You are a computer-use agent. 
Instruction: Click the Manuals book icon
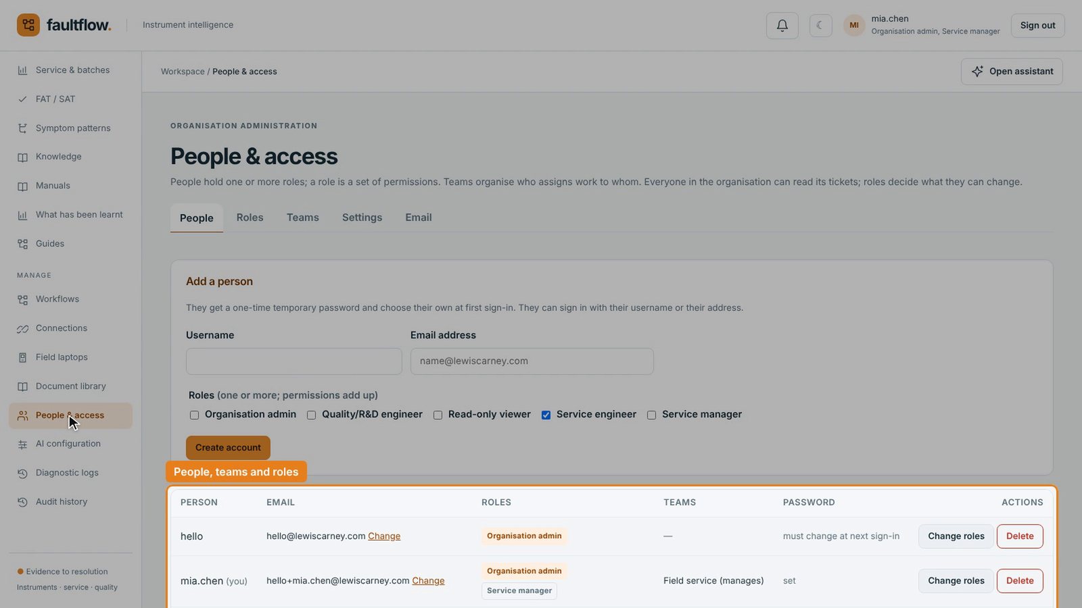point(22,186)
